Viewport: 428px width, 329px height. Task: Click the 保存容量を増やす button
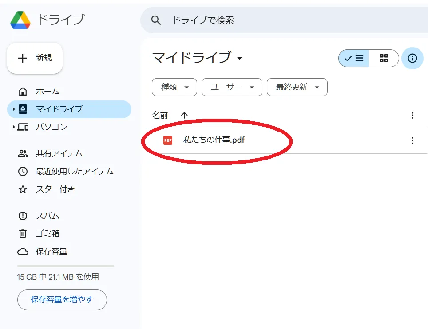coord(62,300)
